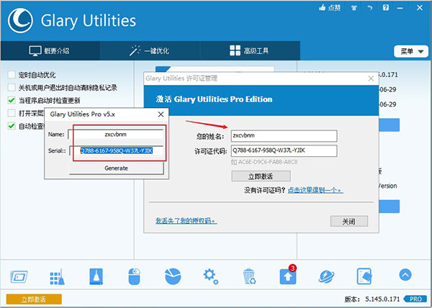Screen dimensions: 432x308
Task: Open the disk wipe broom icon
Action: click(96, 276)
